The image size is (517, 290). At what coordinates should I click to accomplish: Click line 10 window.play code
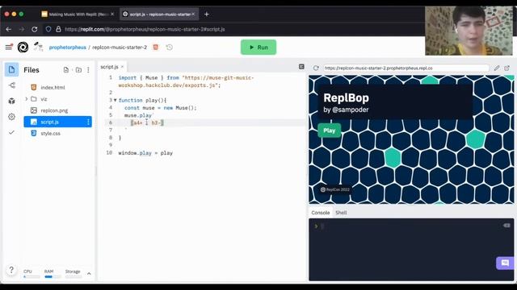pyautogui.click(x=145, y=153)
